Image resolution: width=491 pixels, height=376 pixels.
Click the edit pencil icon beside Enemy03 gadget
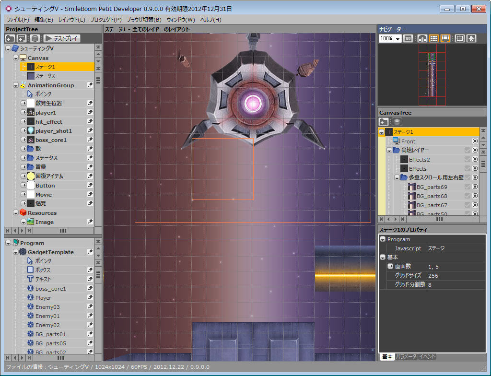pyautogui.click(x=90, y=307)
